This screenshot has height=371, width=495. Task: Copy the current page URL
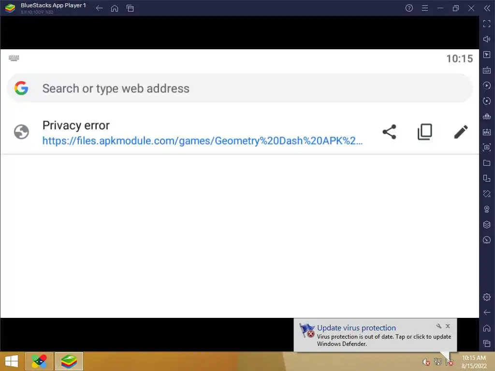pyautogui.click(x=425, y=132)
